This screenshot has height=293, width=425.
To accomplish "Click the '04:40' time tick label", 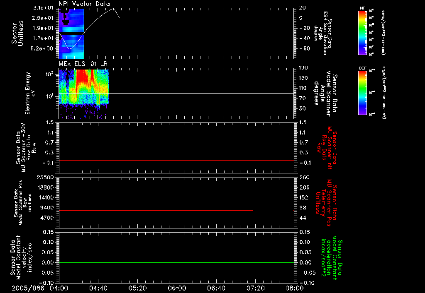I will [x=98, y=288].
